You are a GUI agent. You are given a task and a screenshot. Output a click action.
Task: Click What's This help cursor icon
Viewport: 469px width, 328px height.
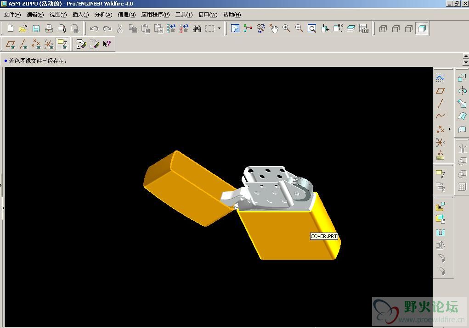point(107,44)
